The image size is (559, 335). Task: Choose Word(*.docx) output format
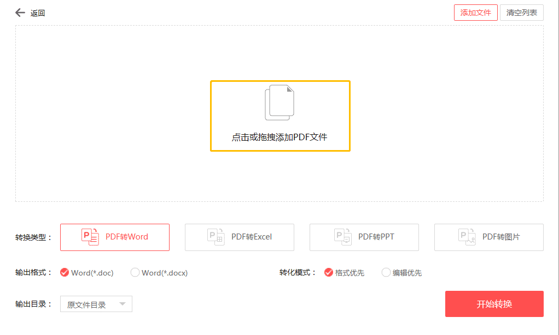159,273
